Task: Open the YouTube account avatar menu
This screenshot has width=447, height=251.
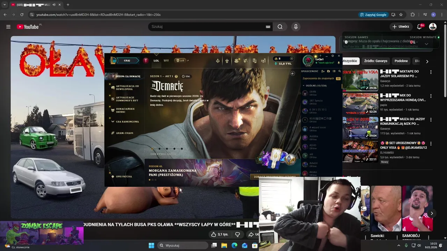Action: click(433, 26)
